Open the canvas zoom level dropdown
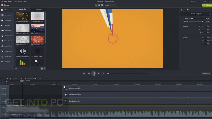This screenshot has width=212, height=119. pos(111,5)
